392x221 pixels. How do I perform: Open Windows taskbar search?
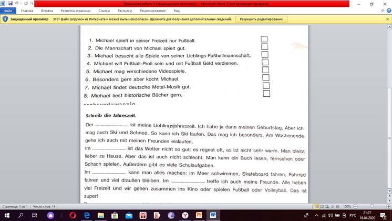click(21, 215)
